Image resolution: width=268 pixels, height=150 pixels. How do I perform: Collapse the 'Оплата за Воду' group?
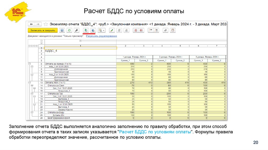(32, 112)
